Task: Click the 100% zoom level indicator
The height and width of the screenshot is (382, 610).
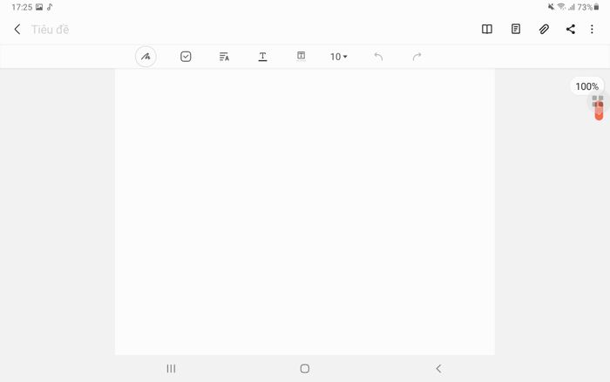Action: (x=586, y=86)
